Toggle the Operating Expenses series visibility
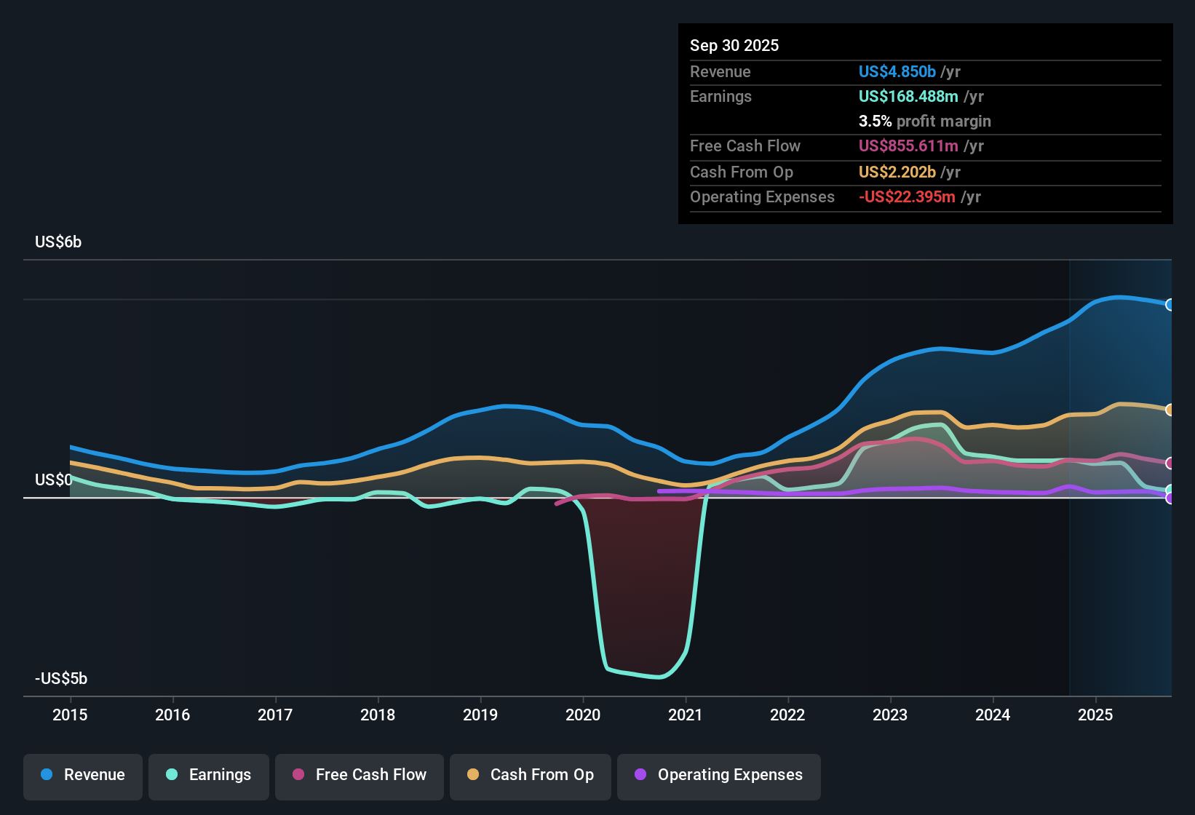 click(718, 775)
